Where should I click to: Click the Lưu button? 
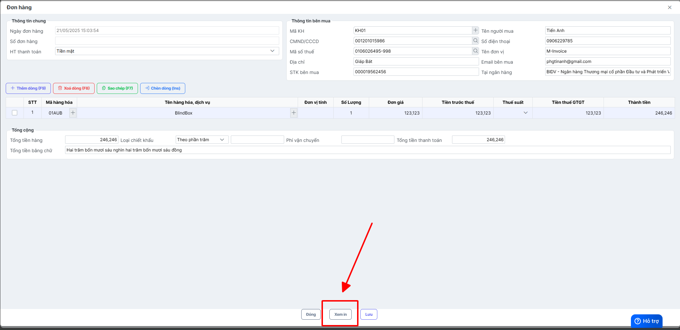pos(369,314)
